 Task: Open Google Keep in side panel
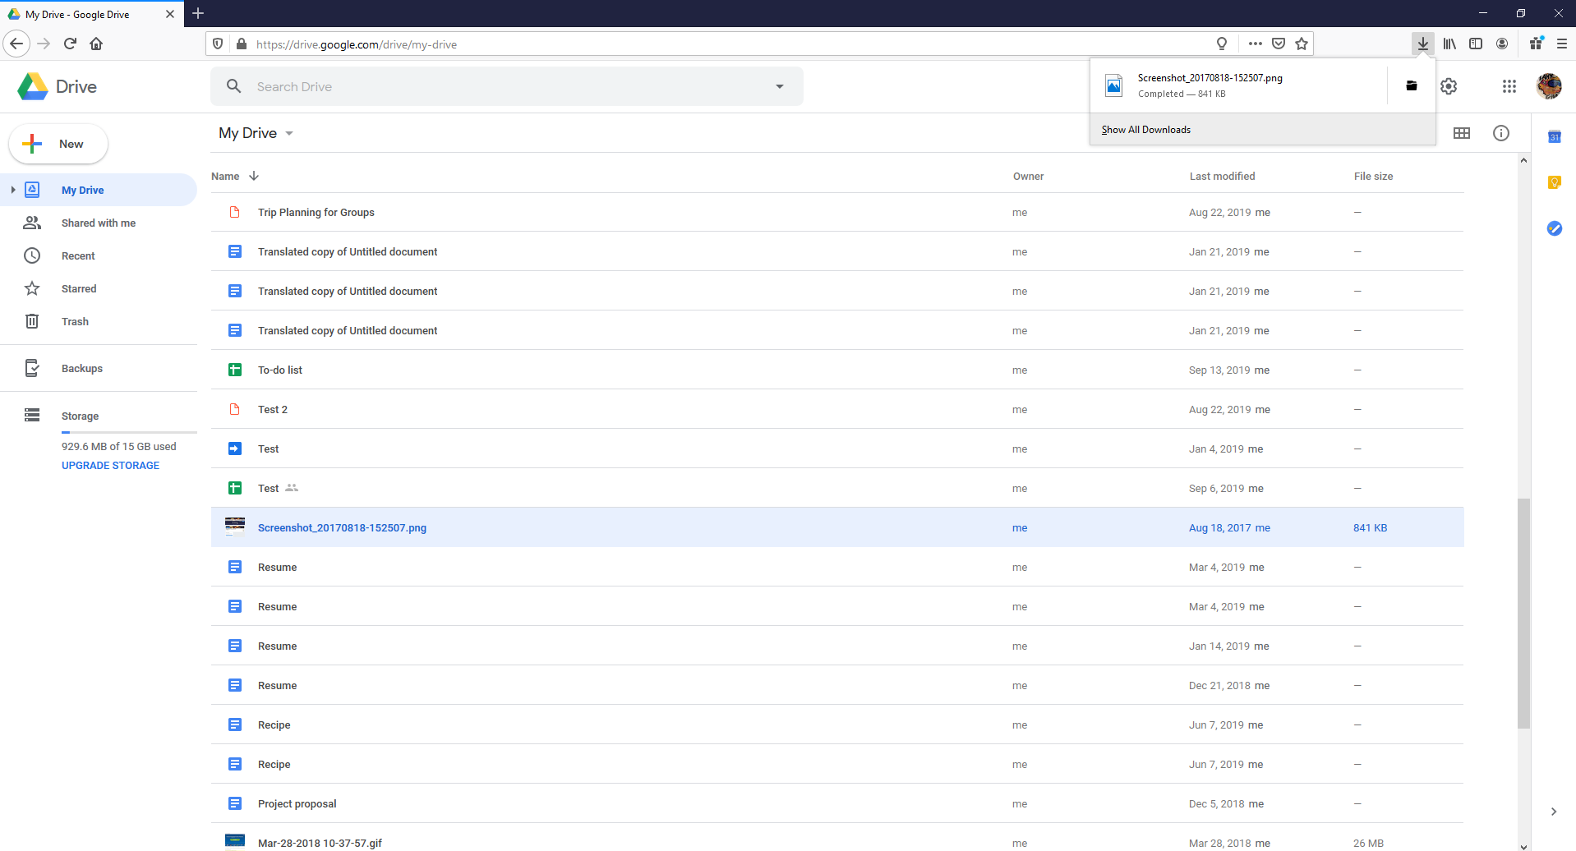[1554, 182]
